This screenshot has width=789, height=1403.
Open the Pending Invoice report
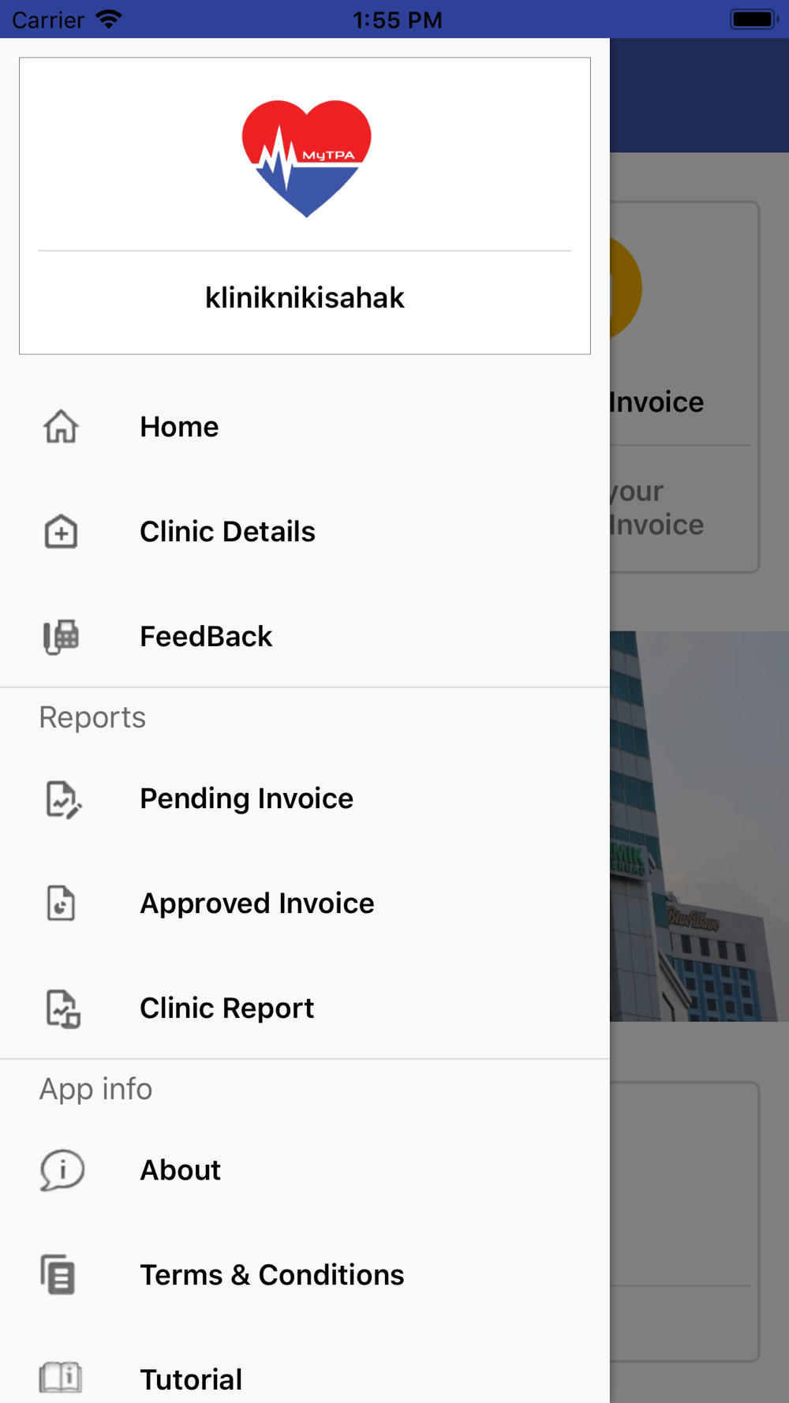(305, 799)
